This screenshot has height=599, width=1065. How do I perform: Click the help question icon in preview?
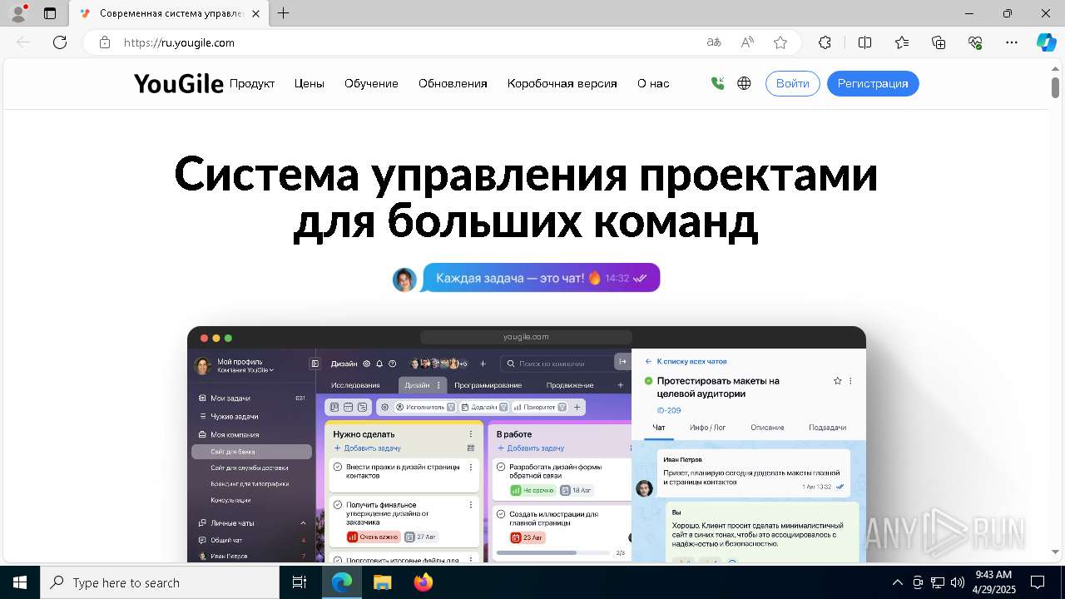[393, 364]
